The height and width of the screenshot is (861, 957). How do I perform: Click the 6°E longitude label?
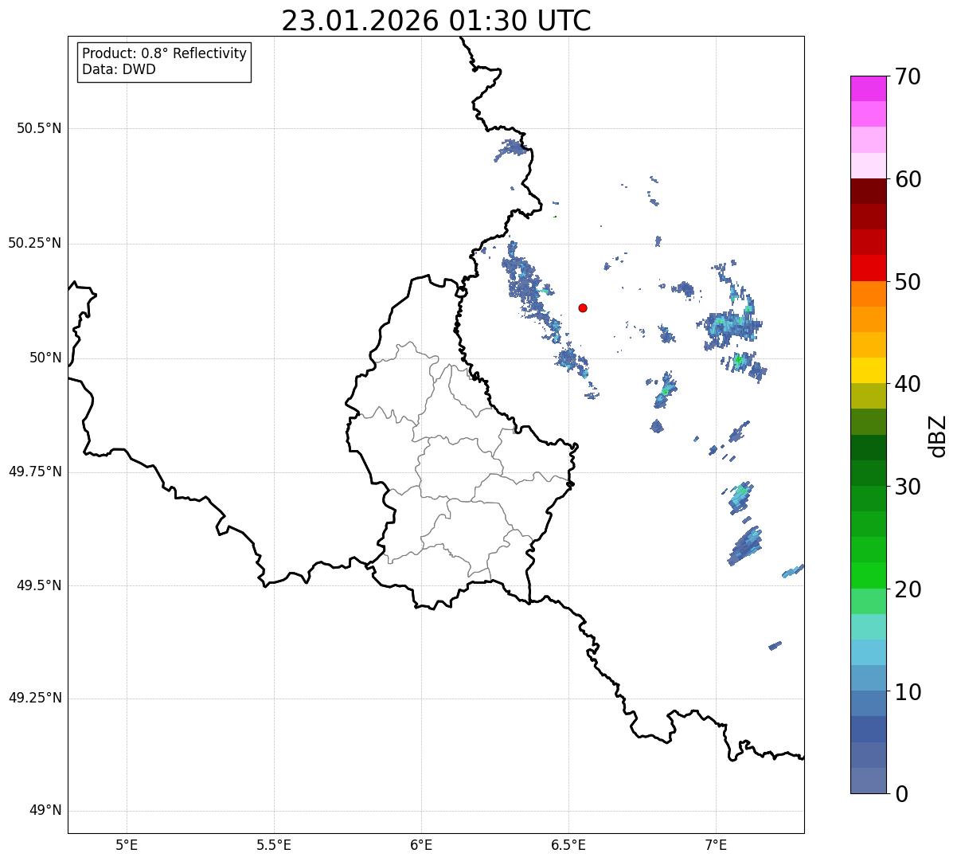(x=421, y=845)
